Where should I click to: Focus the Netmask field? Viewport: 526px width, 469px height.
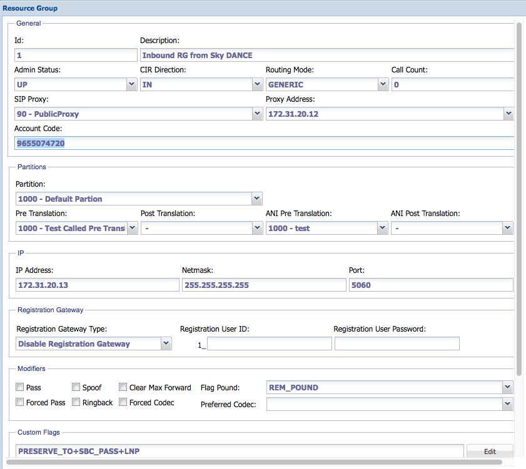[x=264, y=285]
